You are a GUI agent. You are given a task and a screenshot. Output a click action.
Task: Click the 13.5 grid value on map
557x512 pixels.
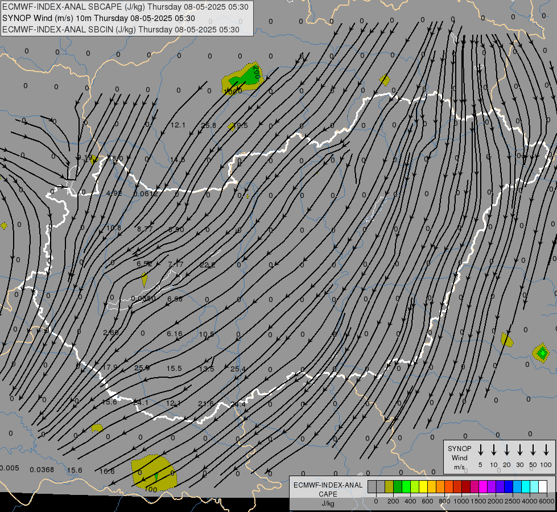point(207,369)
